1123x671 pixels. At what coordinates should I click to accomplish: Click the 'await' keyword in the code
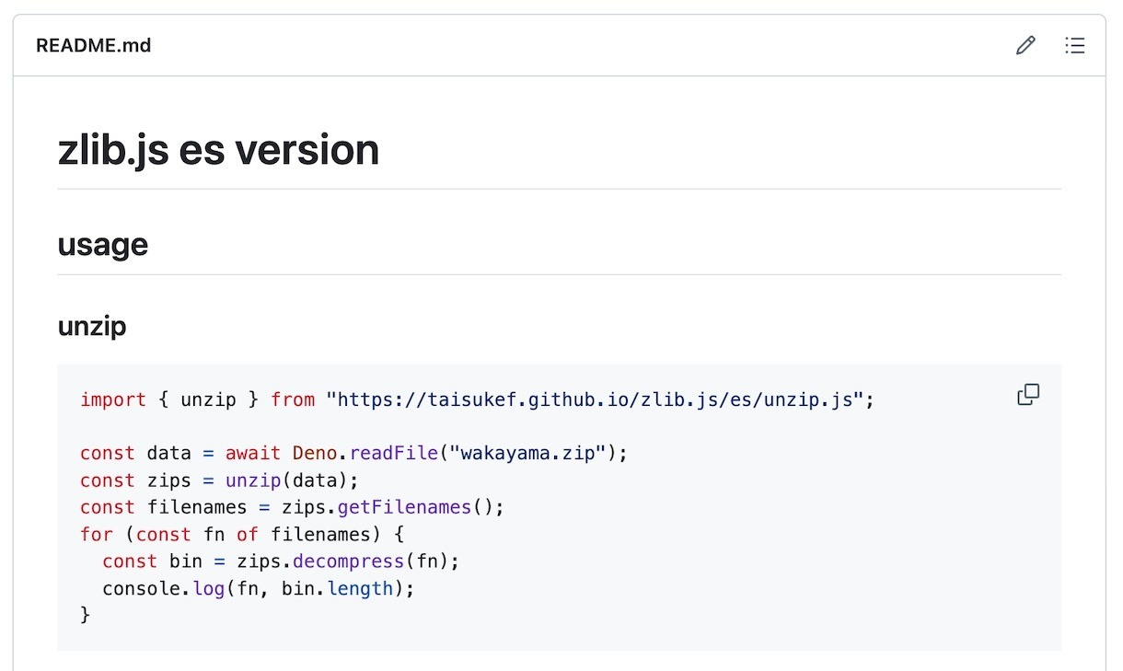tap(253, 454)
